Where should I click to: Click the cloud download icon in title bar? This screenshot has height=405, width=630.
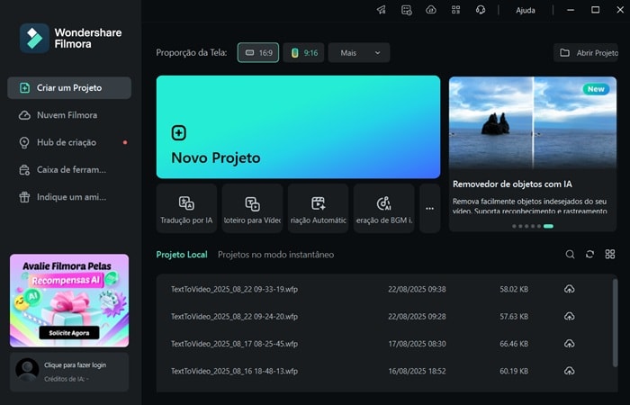point(431,10)
